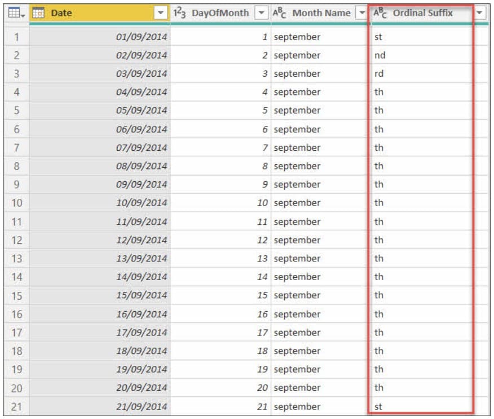Click the DayOfMonth number-type icon
Screen dimensions: 494x419
point(179,13)
